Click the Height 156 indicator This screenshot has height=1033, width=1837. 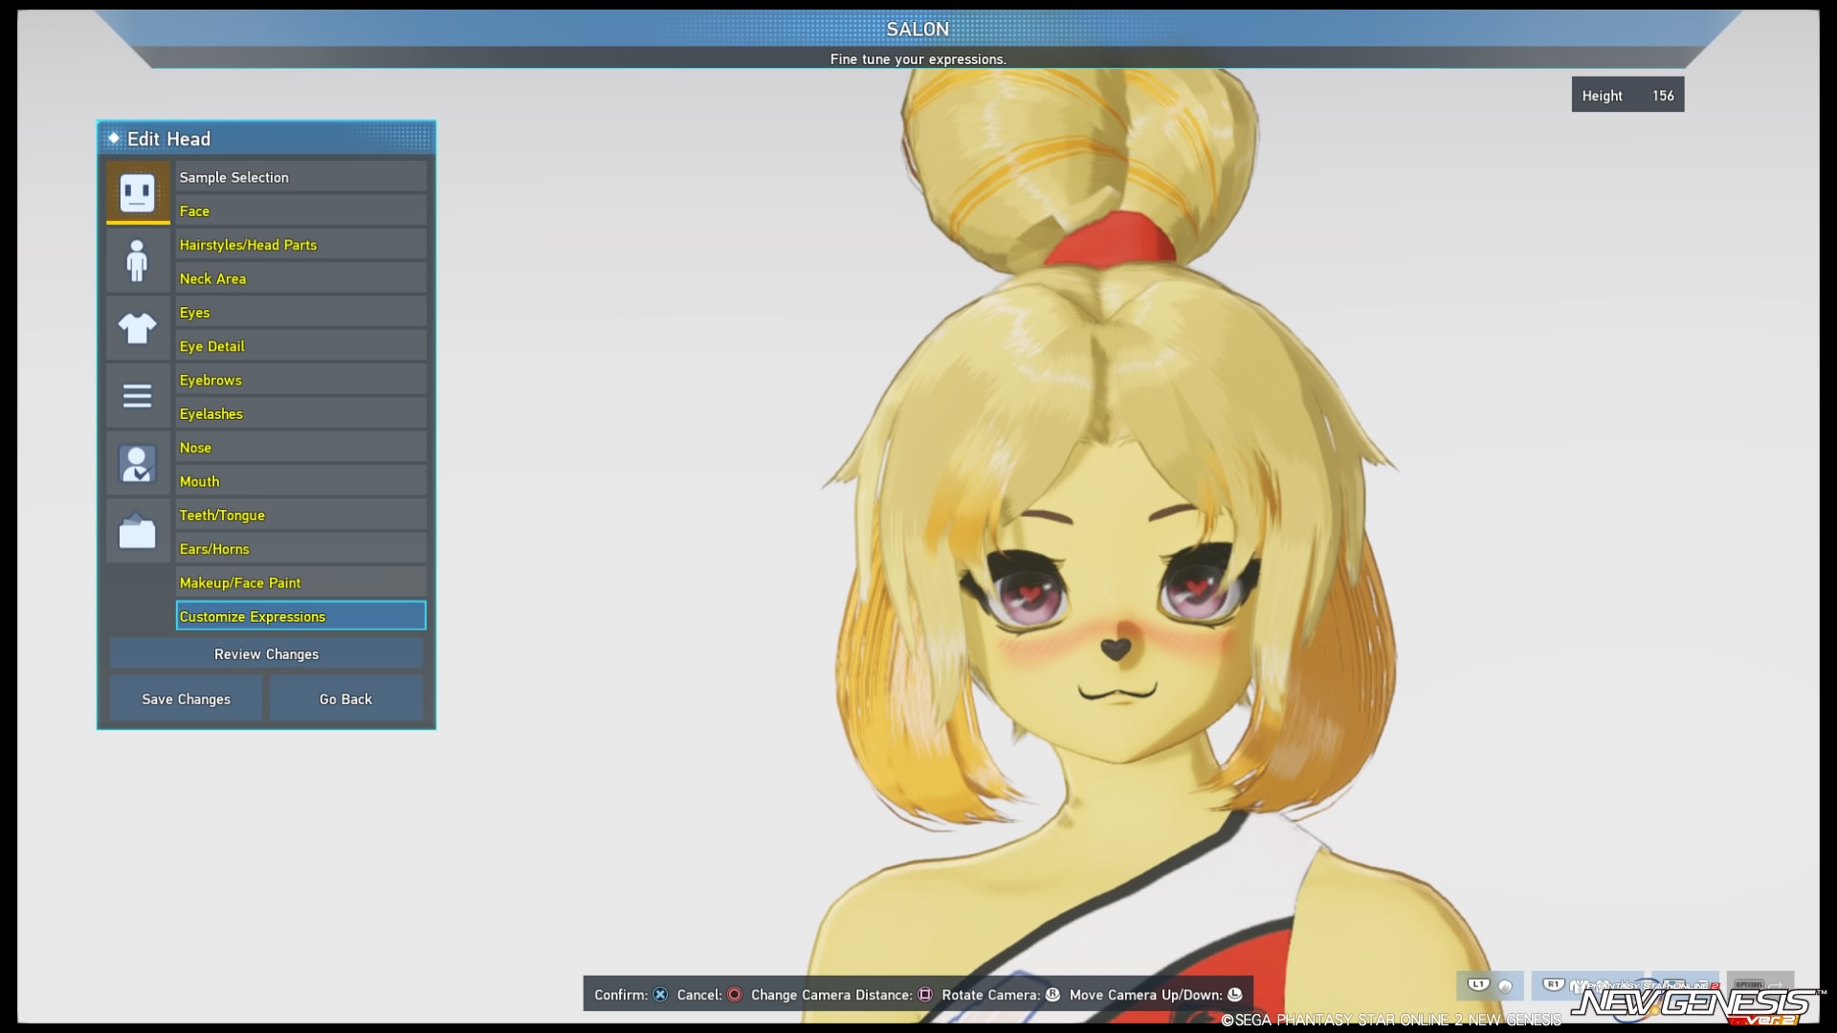tap(1627, 95)
